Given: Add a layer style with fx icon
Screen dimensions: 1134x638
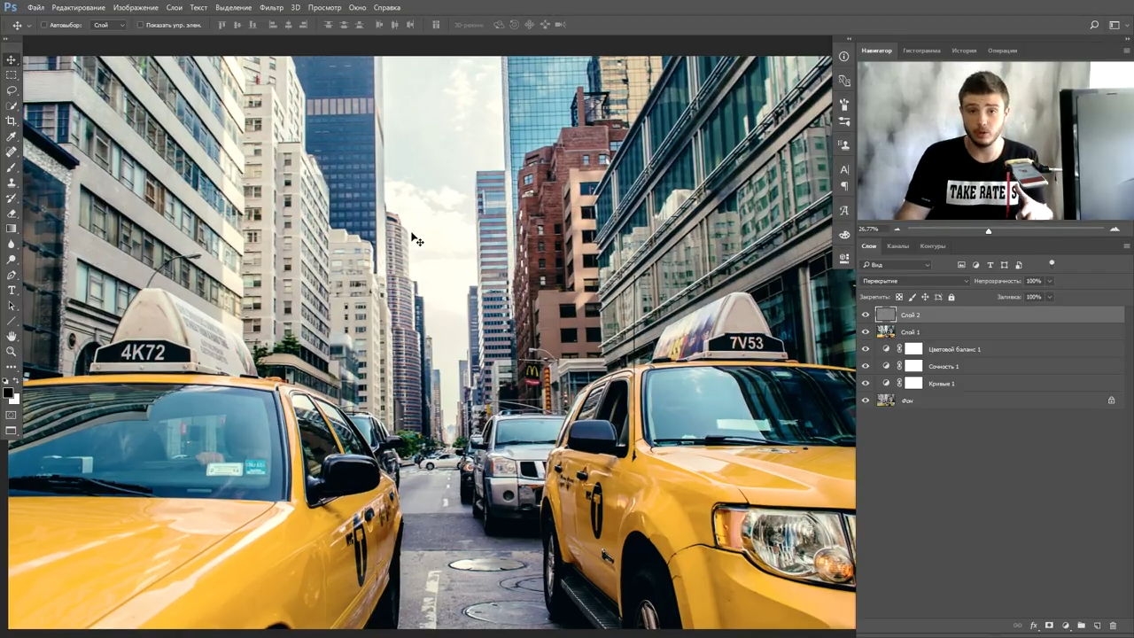Looking at the screenshot, I should click(x=1033, y=626).
